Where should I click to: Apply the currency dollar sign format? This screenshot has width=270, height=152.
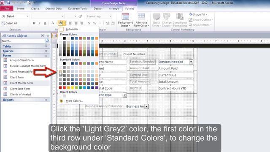(89, 23)
